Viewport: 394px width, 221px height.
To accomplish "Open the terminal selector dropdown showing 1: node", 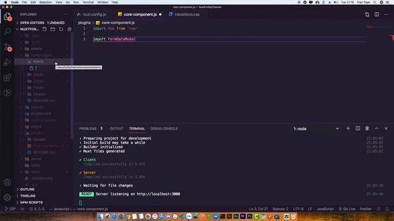I will (316, 129).
